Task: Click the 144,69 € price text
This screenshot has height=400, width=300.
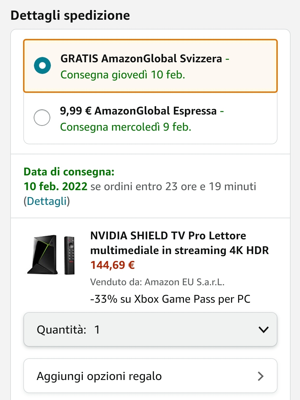Action: pos(113,265)
